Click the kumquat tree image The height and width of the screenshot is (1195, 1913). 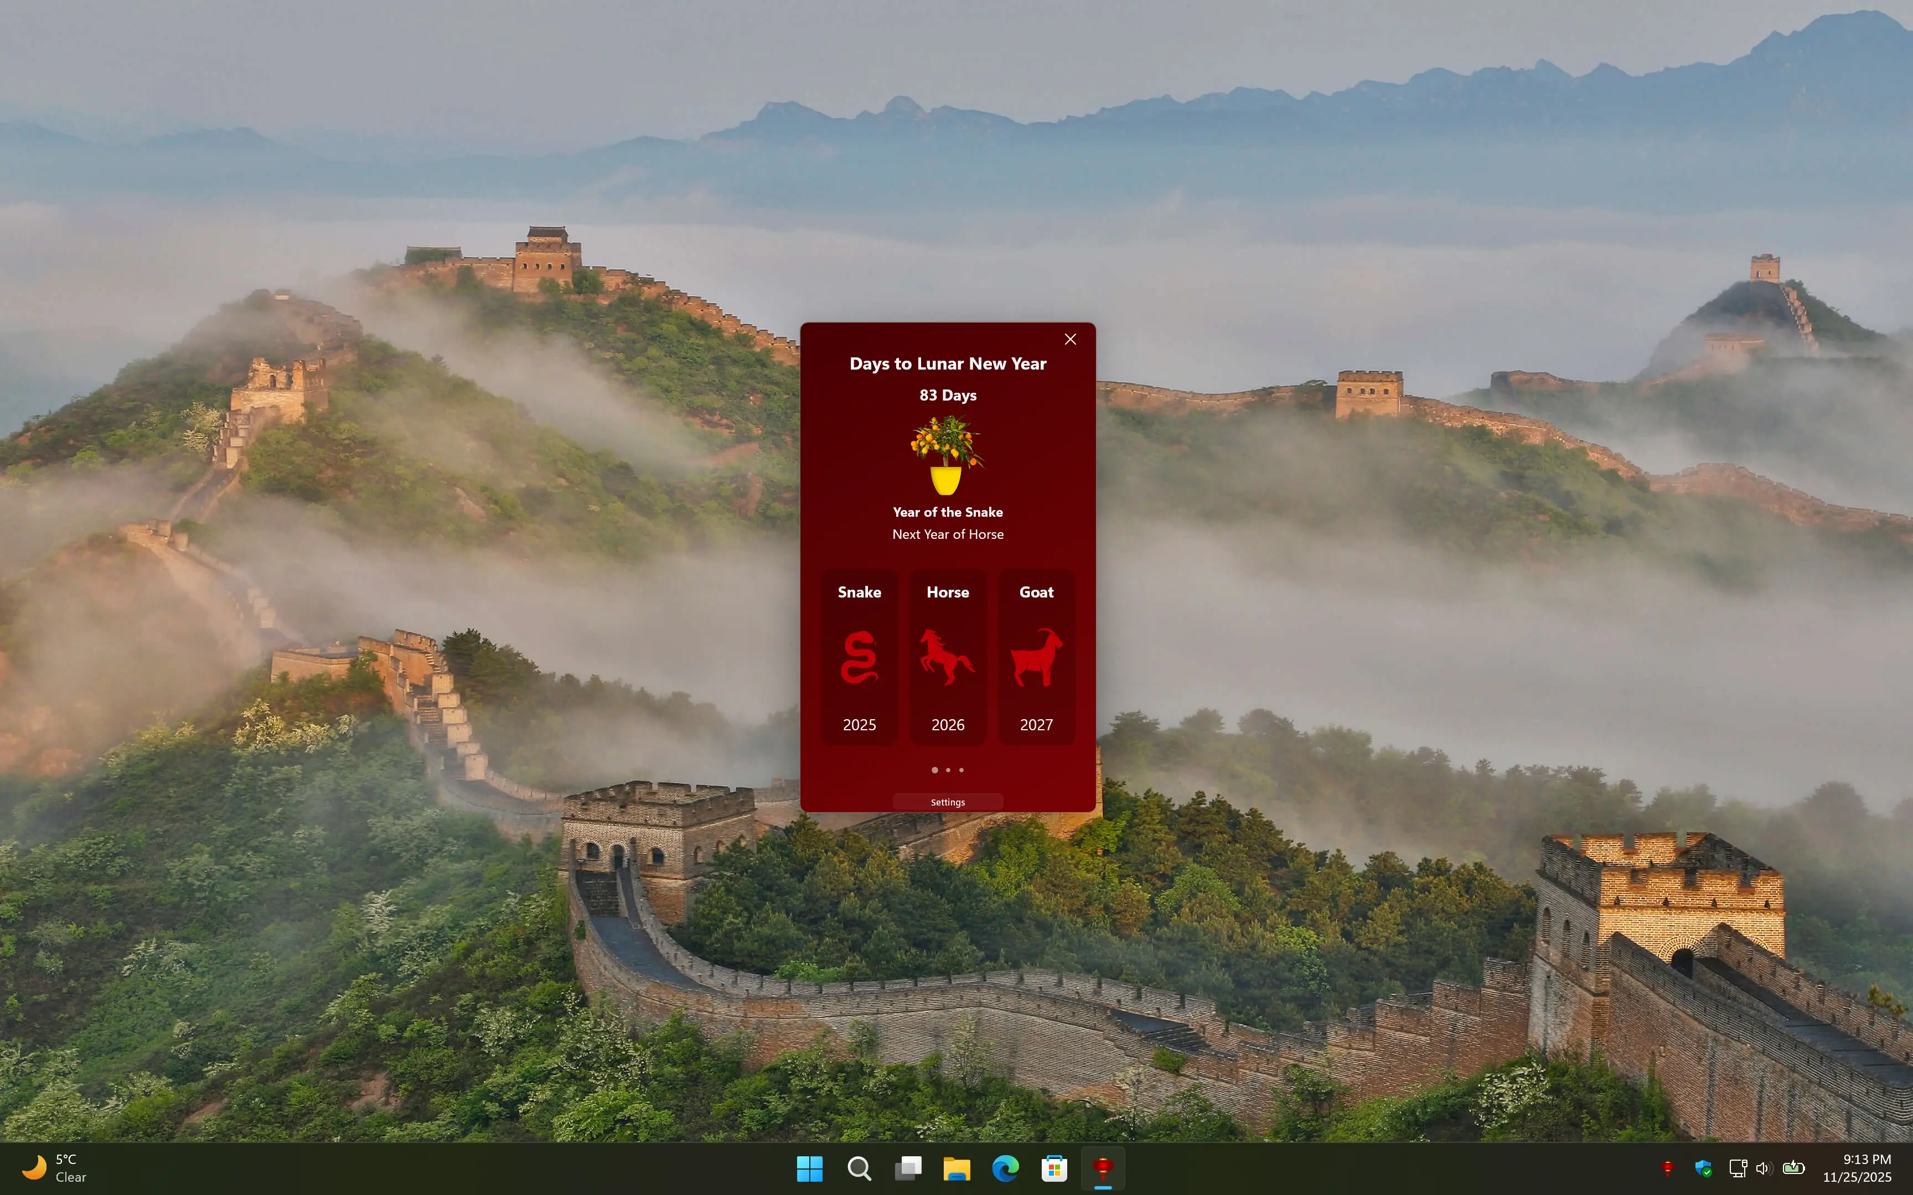click(947, 455)
